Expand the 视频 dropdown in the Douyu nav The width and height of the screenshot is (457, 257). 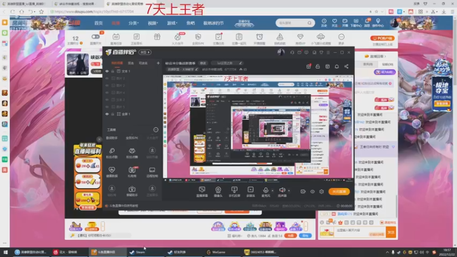point(153,23)
